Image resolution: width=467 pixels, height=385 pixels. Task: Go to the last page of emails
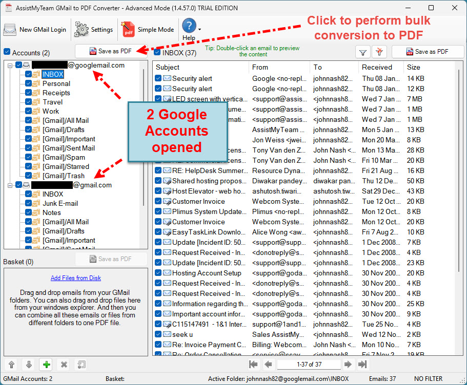pyautogui.click(x=362, y=365)
